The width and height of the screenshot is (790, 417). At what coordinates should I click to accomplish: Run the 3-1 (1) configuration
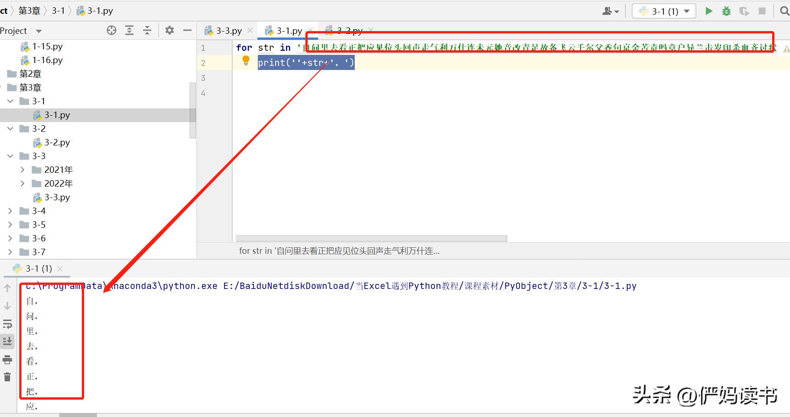pyautogui.click(x=709, y=11)
